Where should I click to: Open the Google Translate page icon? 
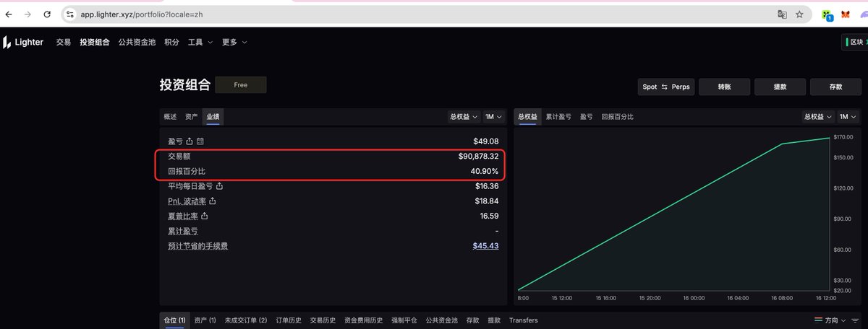(x=782, y=14)
